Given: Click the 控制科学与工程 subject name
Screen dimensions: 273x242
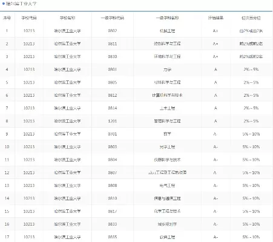Looking at the screenshot, I should pos(167,44).
